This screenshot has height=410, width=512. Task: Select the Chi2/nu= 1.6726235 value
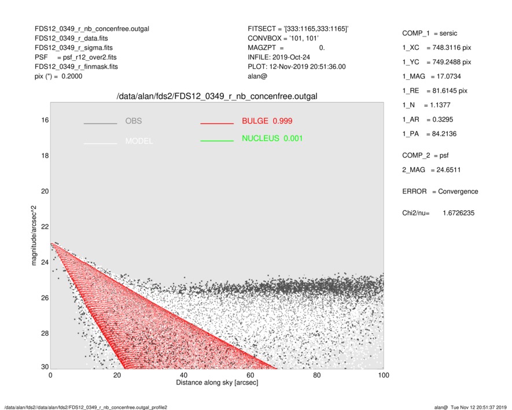(x=438, y=213)
